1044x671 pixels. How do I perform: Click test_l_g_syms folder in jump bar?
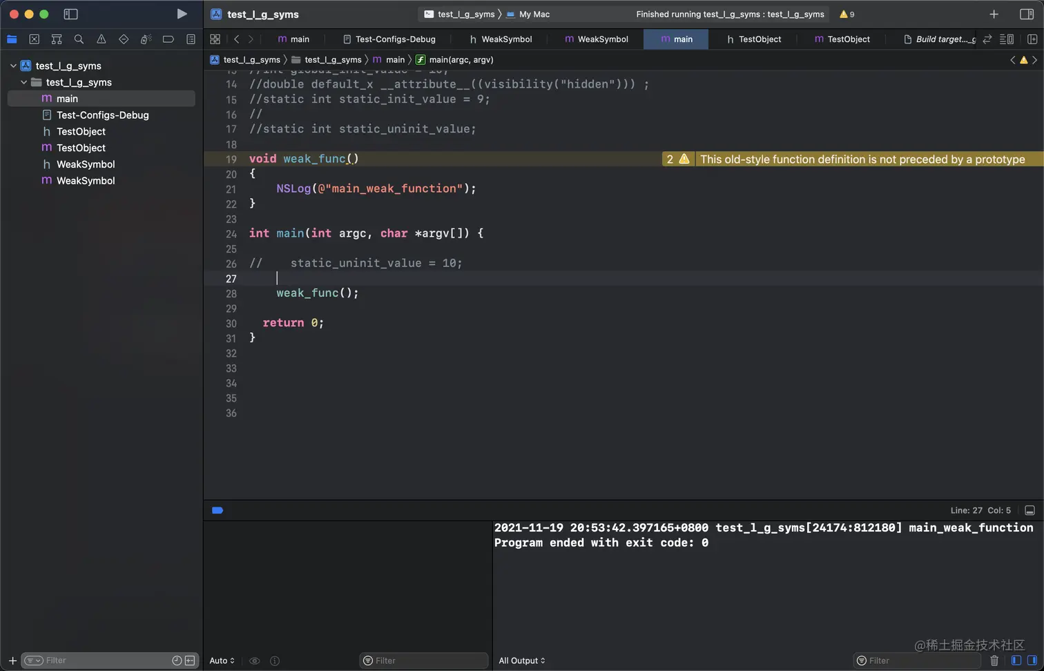[327, 60]
